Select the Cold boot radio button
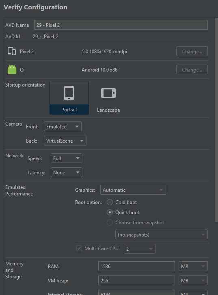 click(x=110, y=202)
